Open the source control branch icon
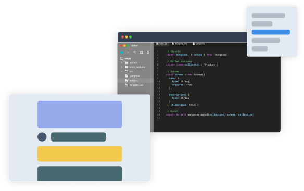 click(128, 53)
